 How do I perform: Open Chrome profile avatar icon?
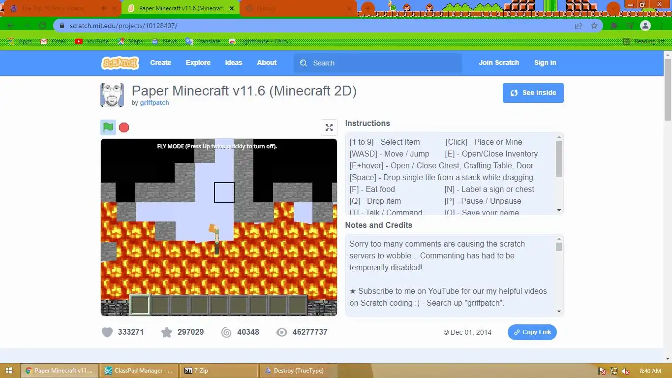[x=645, y=26]
